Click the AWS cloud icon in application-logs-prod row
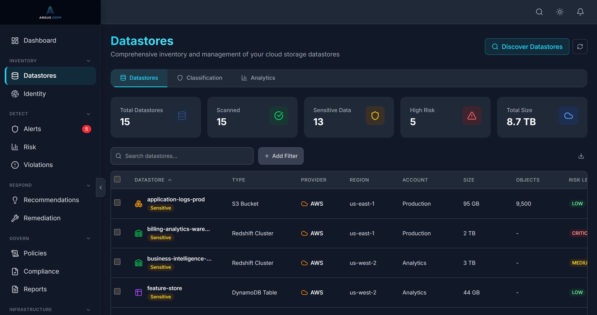Screen dimensions: 597x315 pos(304,204)
